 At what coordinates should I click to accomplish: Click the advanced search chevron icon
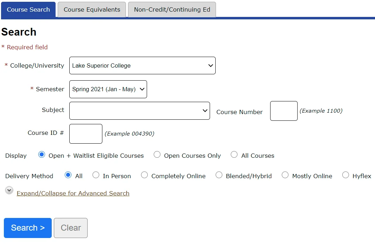(x=9, y=190)
